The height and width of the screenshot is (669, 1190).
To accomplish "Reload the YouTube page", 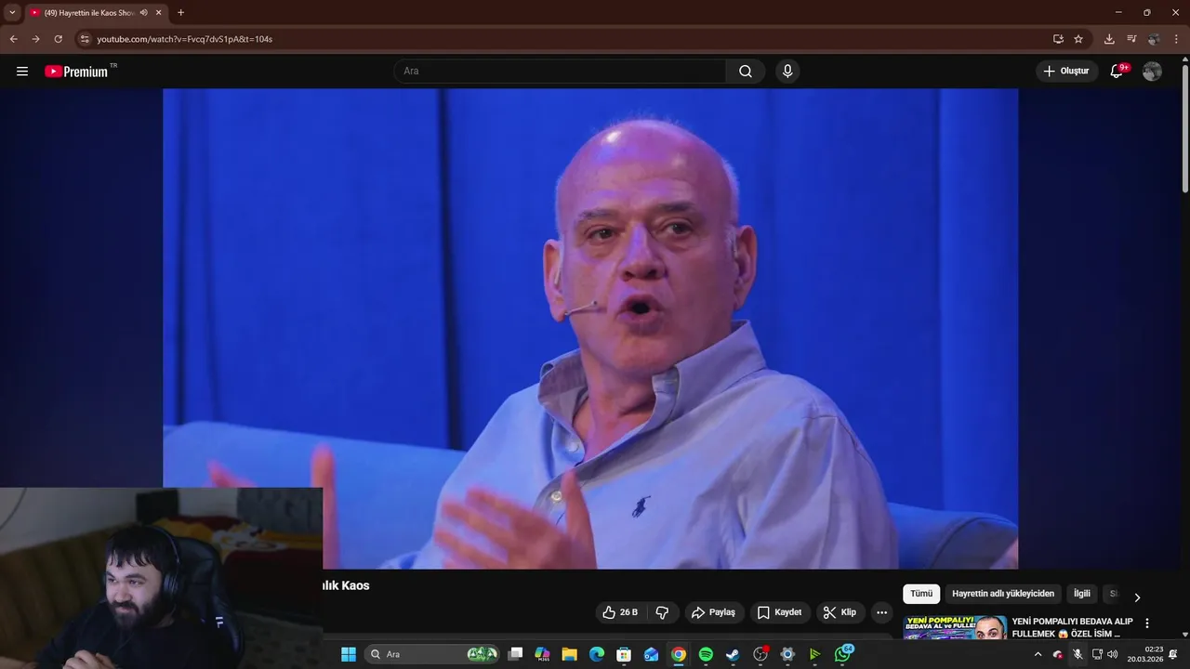I will pos(58,39).
